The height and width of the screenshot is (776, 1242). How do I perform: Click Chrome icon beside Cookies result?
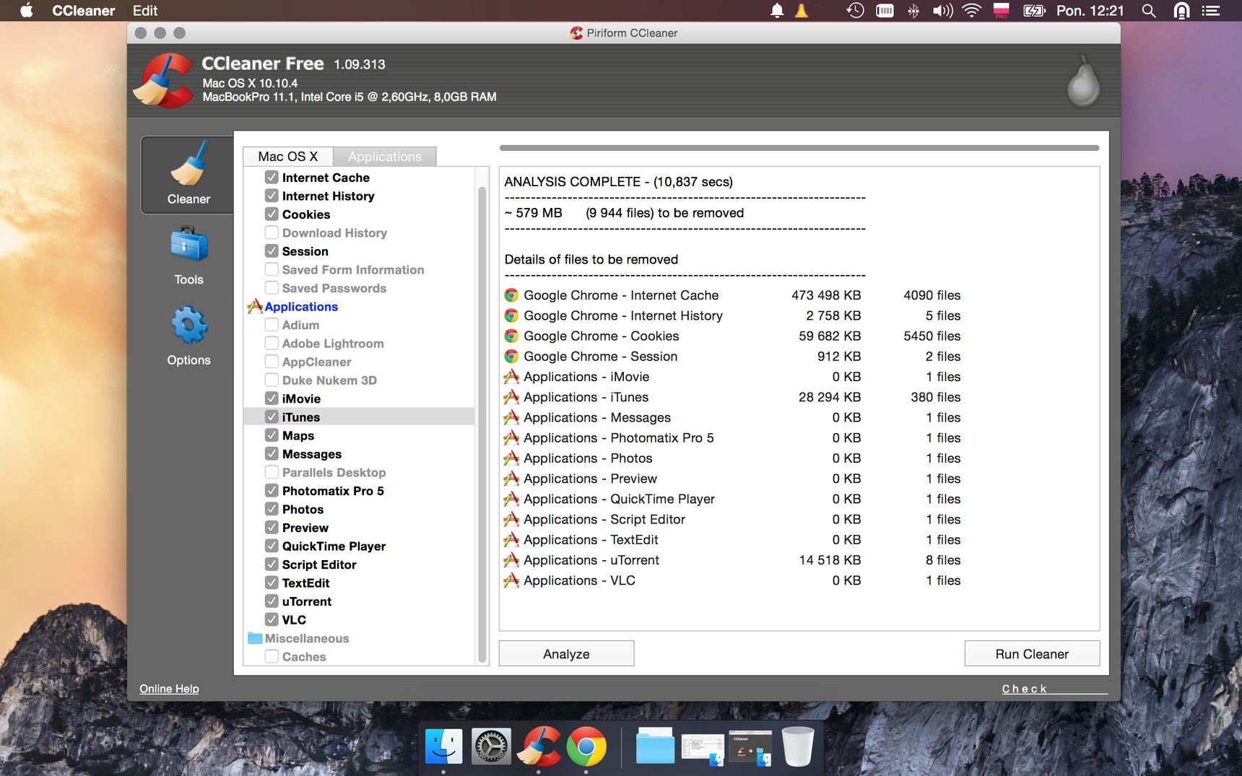[x=511, y=336]
